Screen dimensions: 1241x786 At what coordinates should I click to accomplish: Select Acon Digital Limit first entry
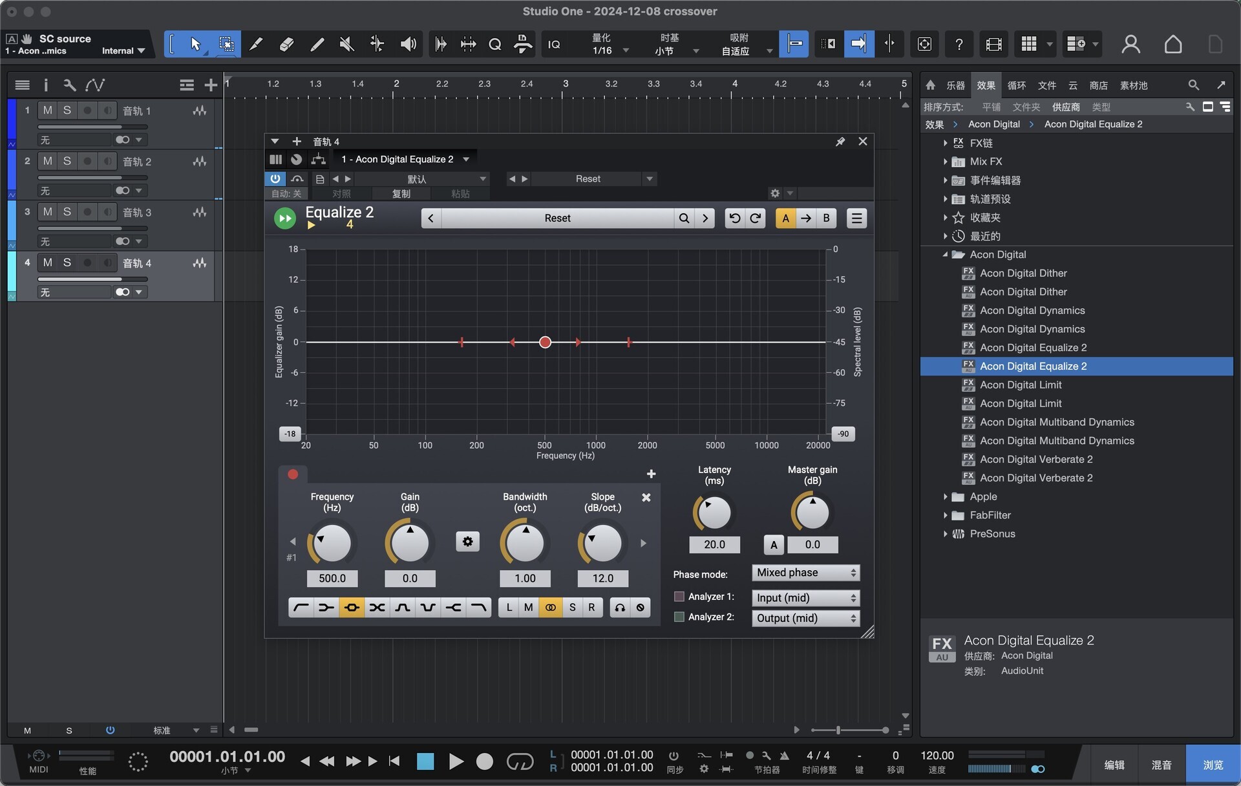pos(1021,385)
